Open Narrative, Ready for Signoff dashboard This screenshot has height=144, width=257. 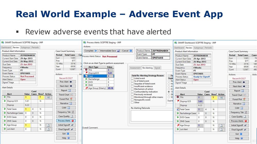[239, 104]
